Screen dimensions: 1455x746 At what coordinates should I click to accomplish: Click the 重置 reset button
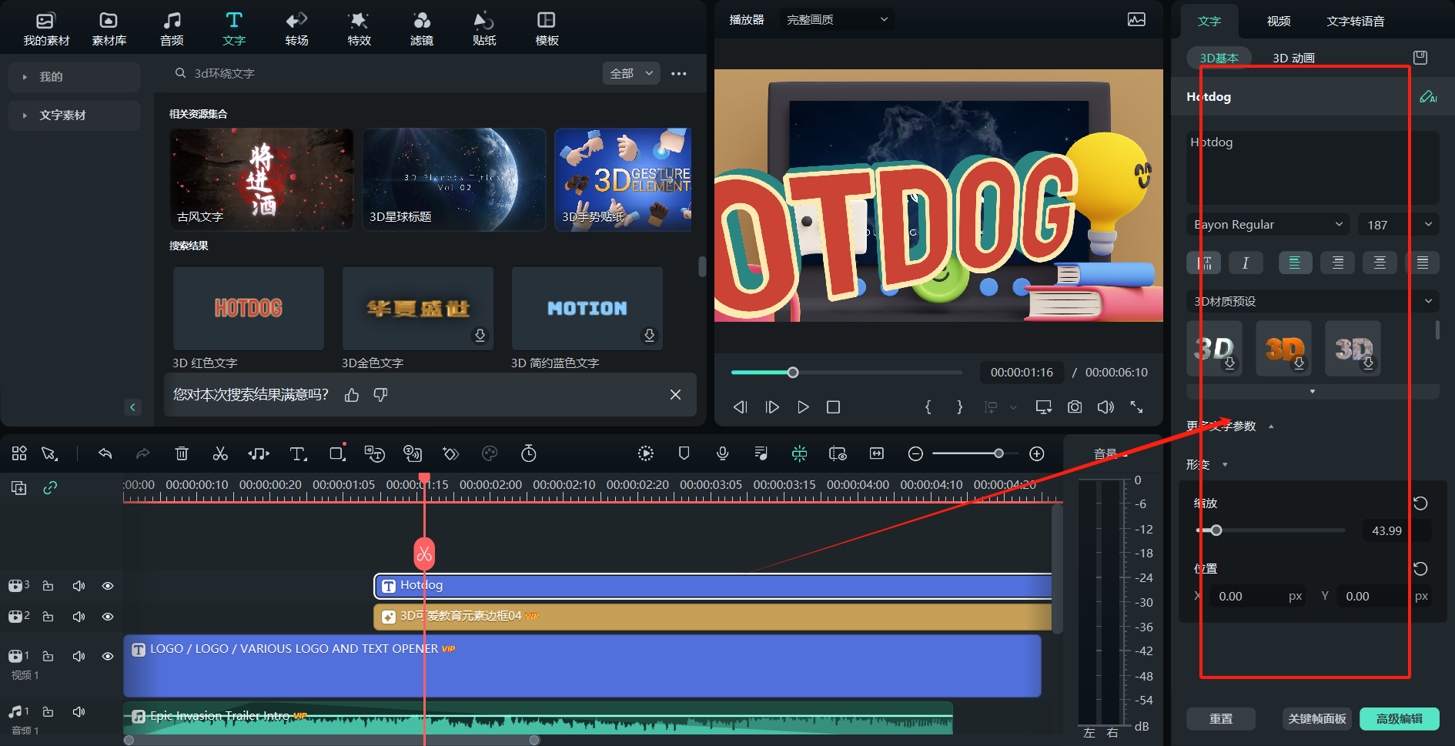1220,719
